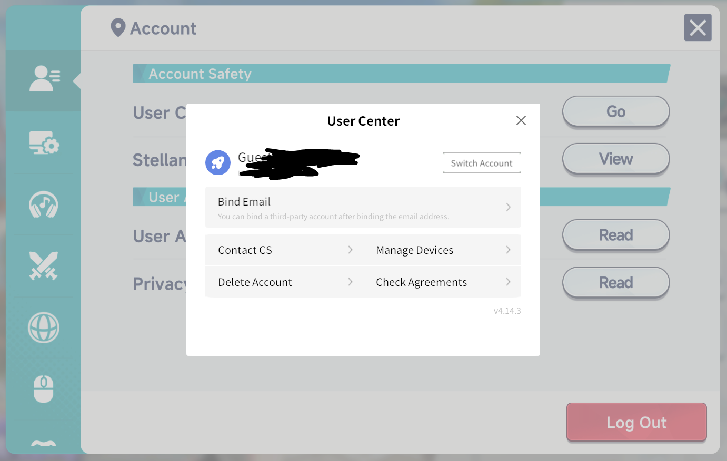The width and height of the screenshot is (727, 461).
Task: Open the audio headphones settings icon
Action: coord(44,204)
